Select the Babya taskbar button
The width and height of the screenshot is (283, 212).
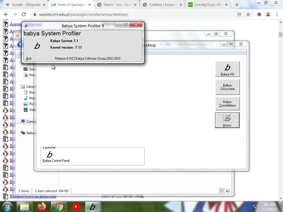click(x=92, y=206)
